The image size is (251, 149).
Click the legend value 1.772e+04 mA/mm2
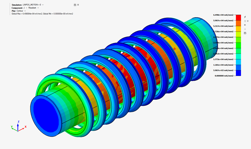(223, 59)
